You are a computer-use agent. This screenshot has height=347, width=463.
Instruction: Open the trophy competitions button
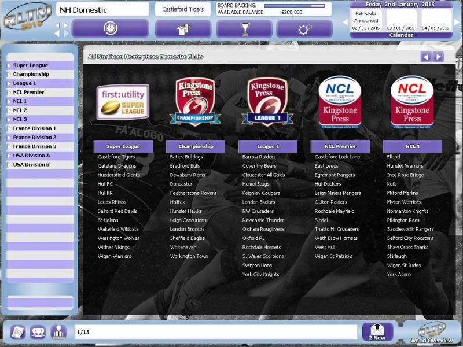coord(244,29)
